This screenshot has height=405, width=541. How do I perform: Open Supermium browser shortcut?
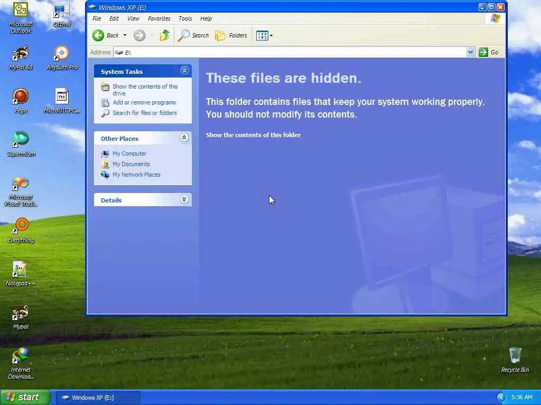coord(21,144)
